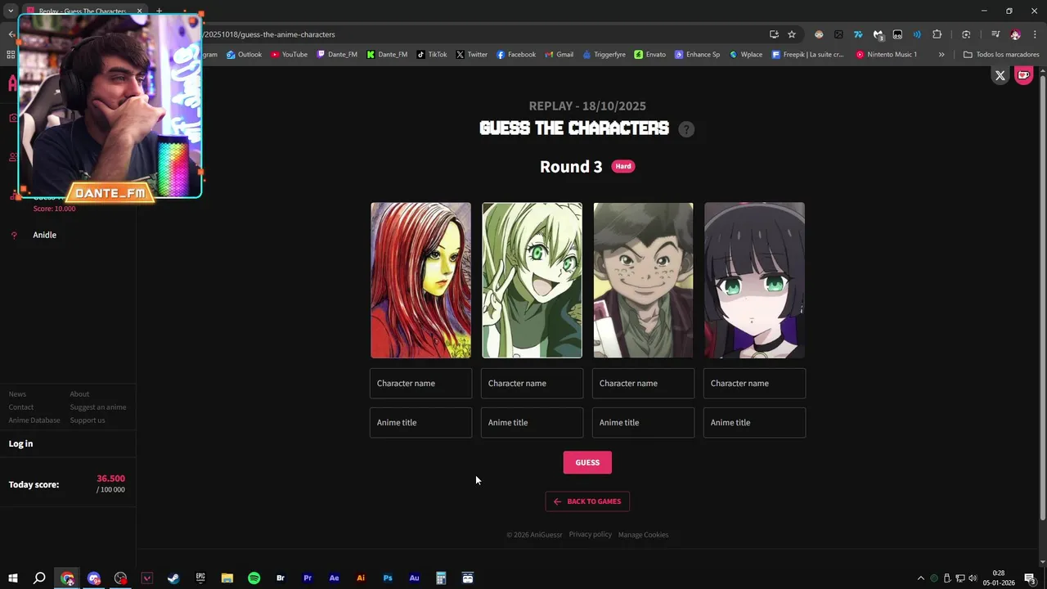Click the fourth card's Anime title field

point(754,422)
